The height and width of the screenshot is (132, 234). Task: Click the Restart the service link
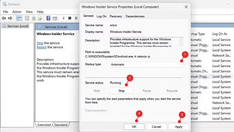[x=41, y=47]
